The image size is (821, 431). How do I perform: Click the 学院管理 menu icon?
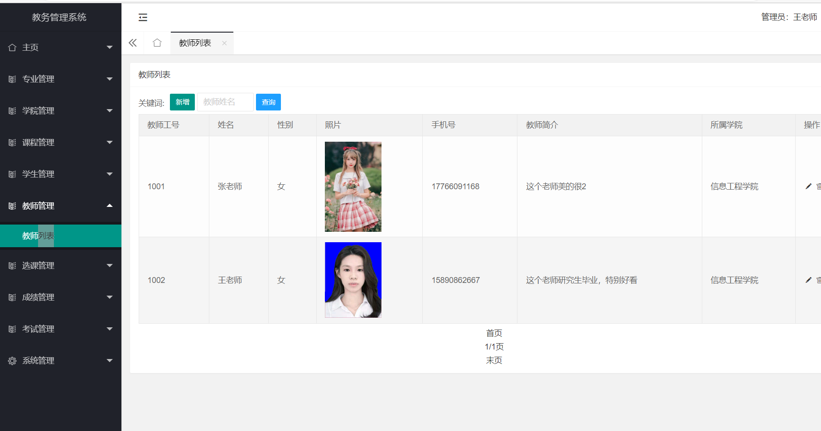tap(12, 111)
